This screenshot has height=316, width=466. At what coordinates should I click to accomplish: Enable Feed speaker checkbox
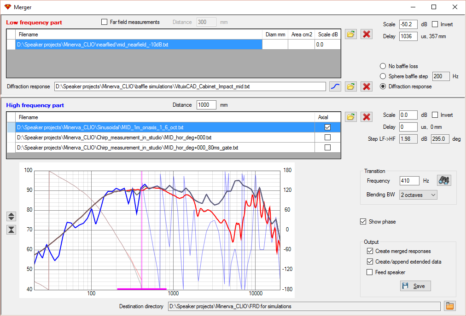point(370,272)
